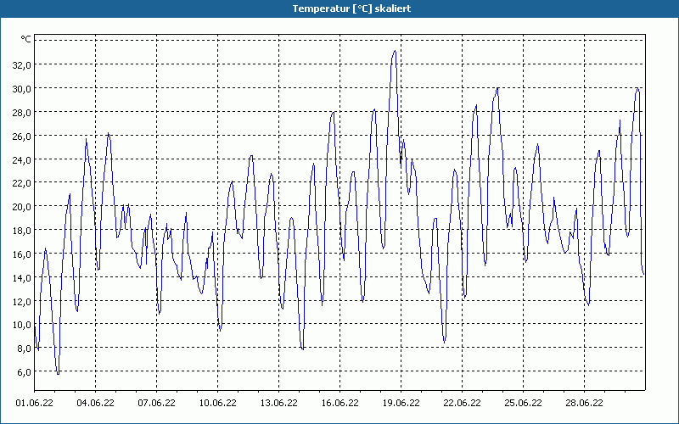The height and width of the screenshot is (424, 679).
Task: Select the 14,0 y-axis value
Action: (22, 278)
